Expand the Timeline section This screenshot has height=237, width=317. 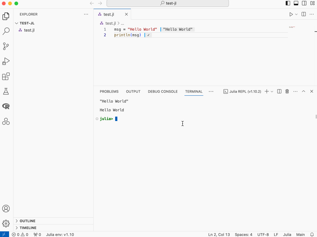coord(28,228)
